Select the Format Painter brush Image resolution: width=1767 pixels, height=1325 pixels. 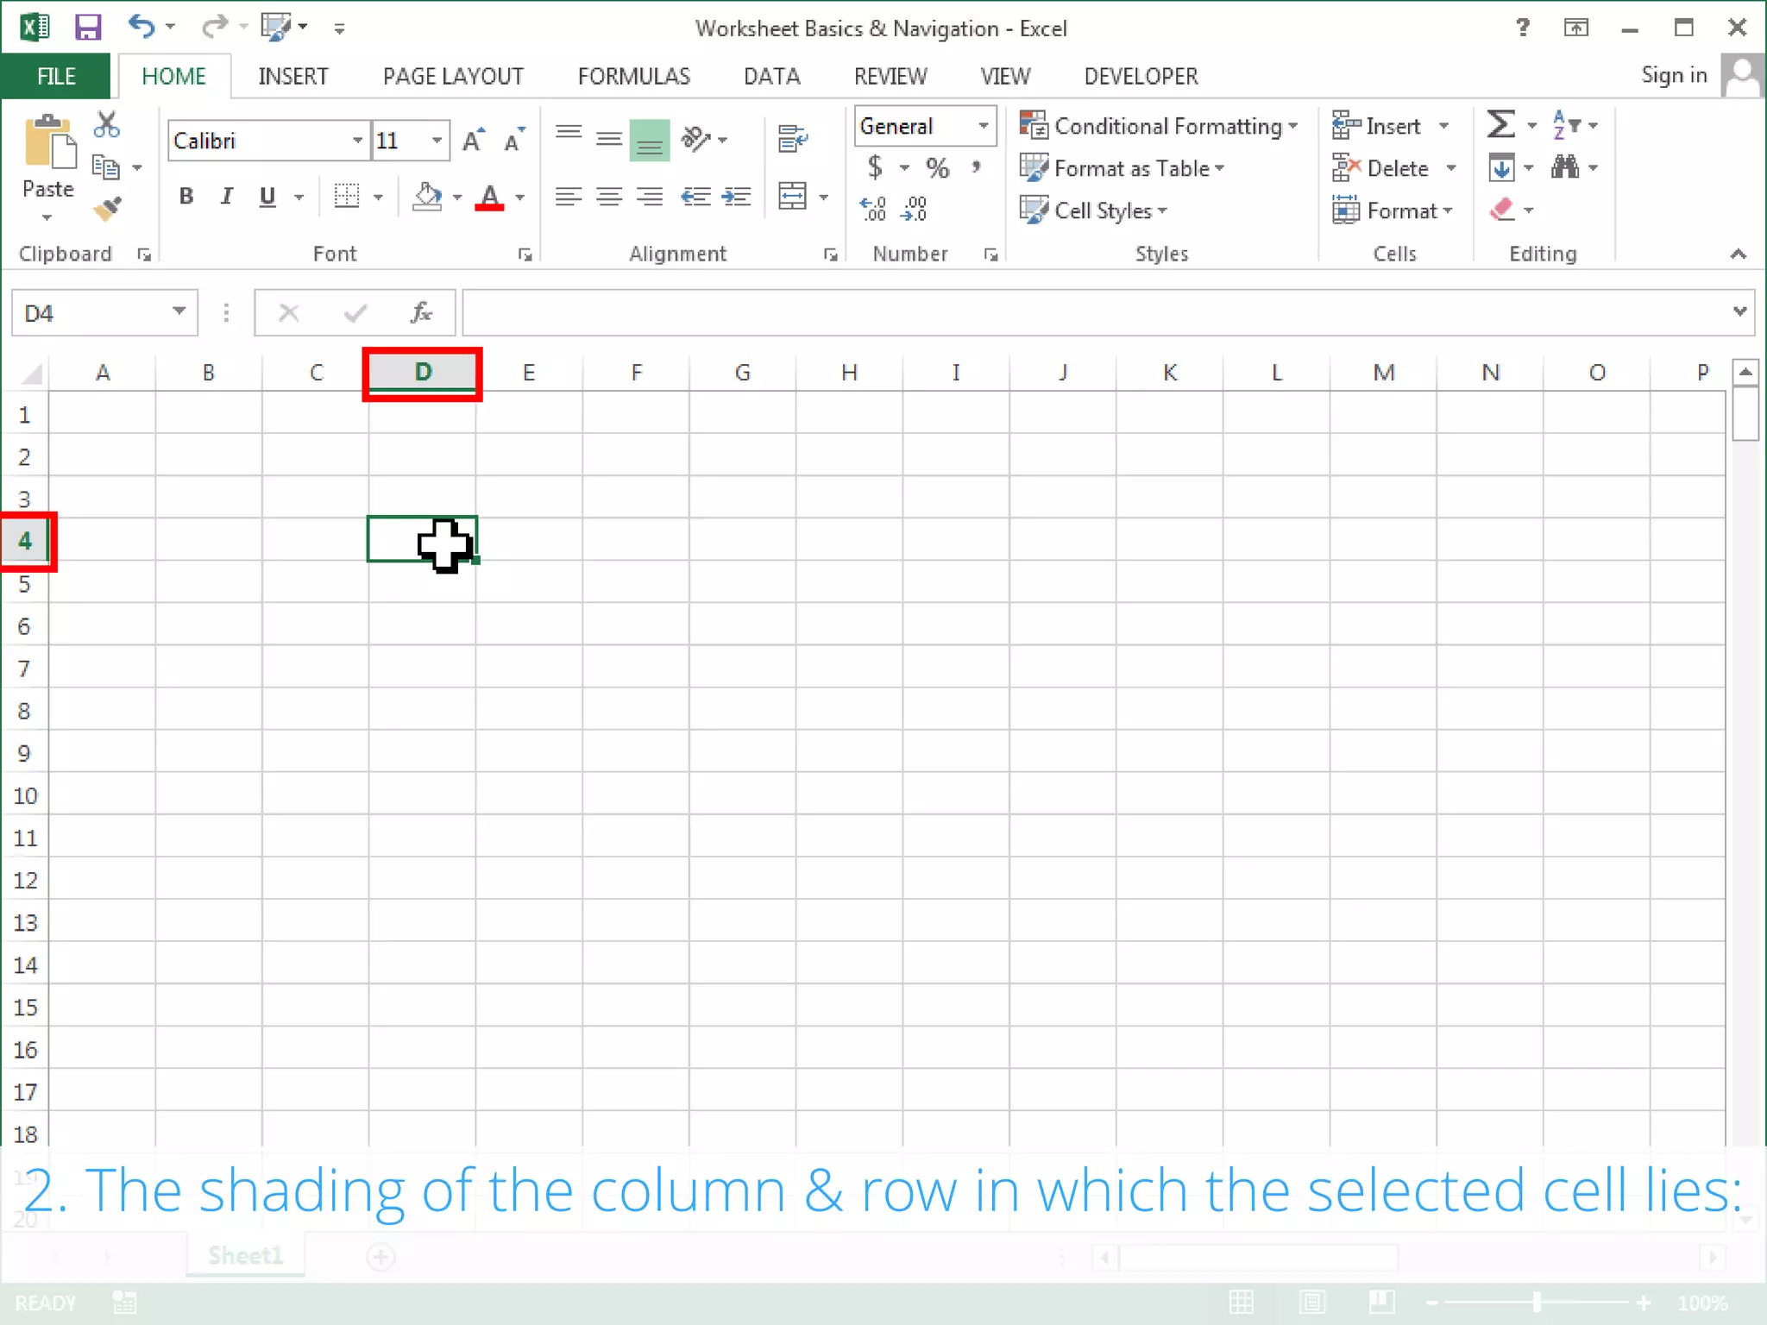(x=108, y=209)
